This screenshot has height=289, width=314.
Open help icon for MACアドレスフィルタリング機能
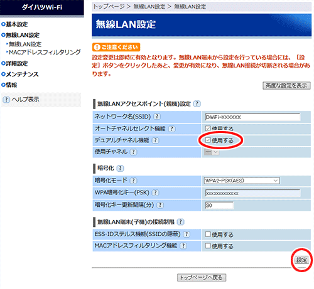point(183,246)
